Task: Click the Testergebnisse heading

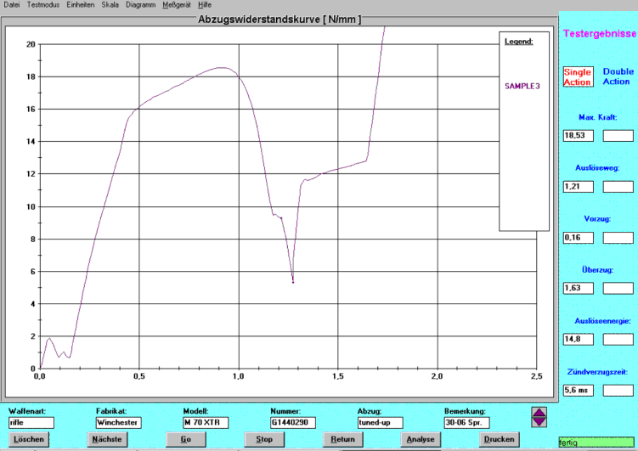Action: click(599, 33)
